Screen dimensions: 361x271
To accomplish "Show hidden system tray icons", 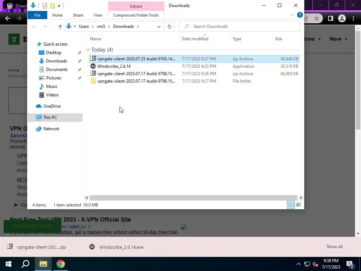I will pos(298,264).
